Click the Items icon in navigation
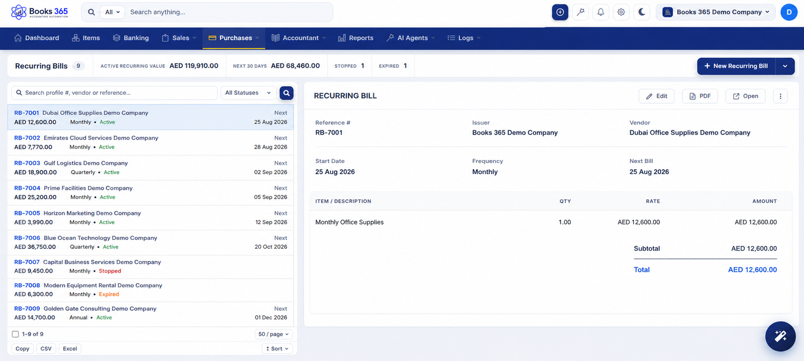 (x=76, y=38)
